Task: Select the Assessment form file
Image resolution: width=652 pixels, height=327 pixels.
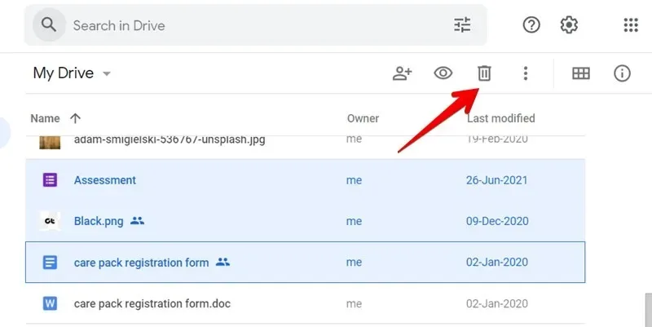Action: point(305,180)
